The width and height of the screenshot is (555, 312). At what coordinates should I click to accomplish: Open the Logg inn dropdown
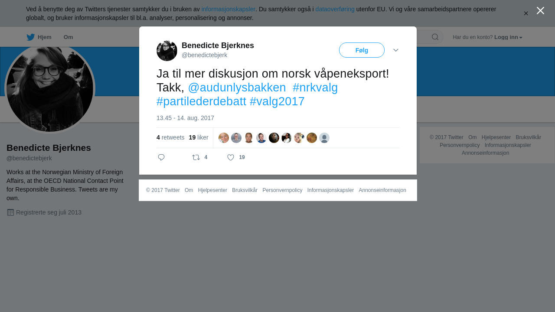[x=508, y=37]
